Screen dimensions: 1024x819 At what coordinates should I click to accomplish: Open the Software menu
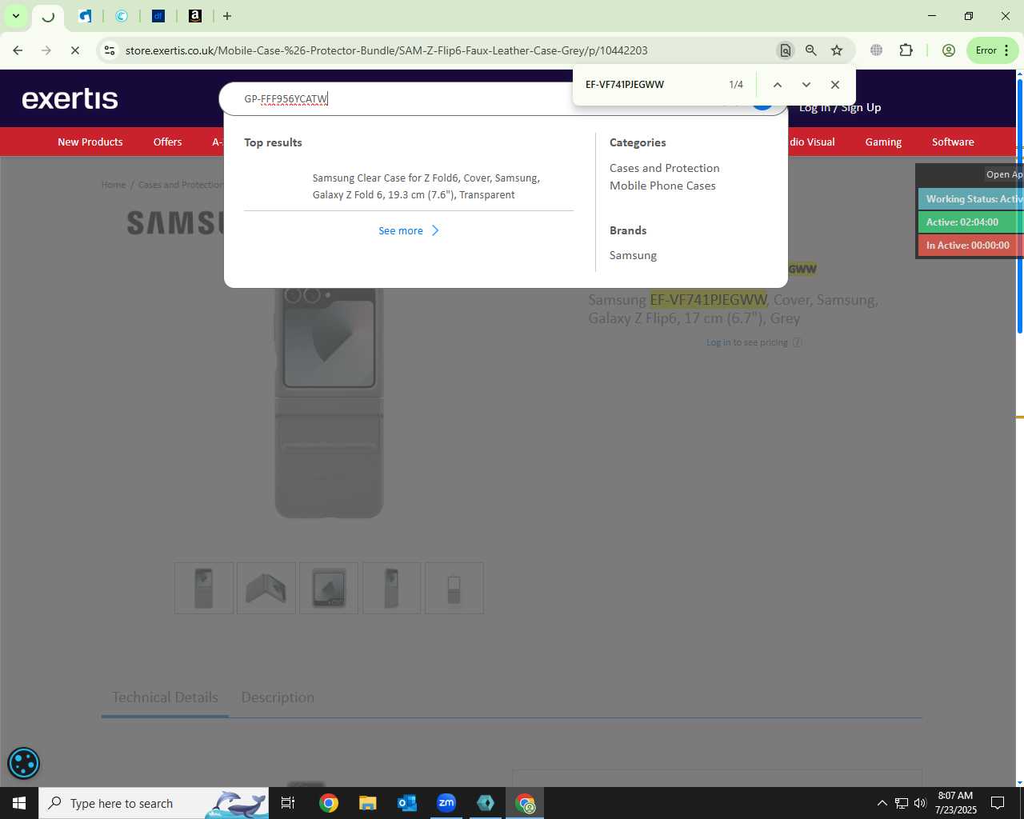(953, 142)
